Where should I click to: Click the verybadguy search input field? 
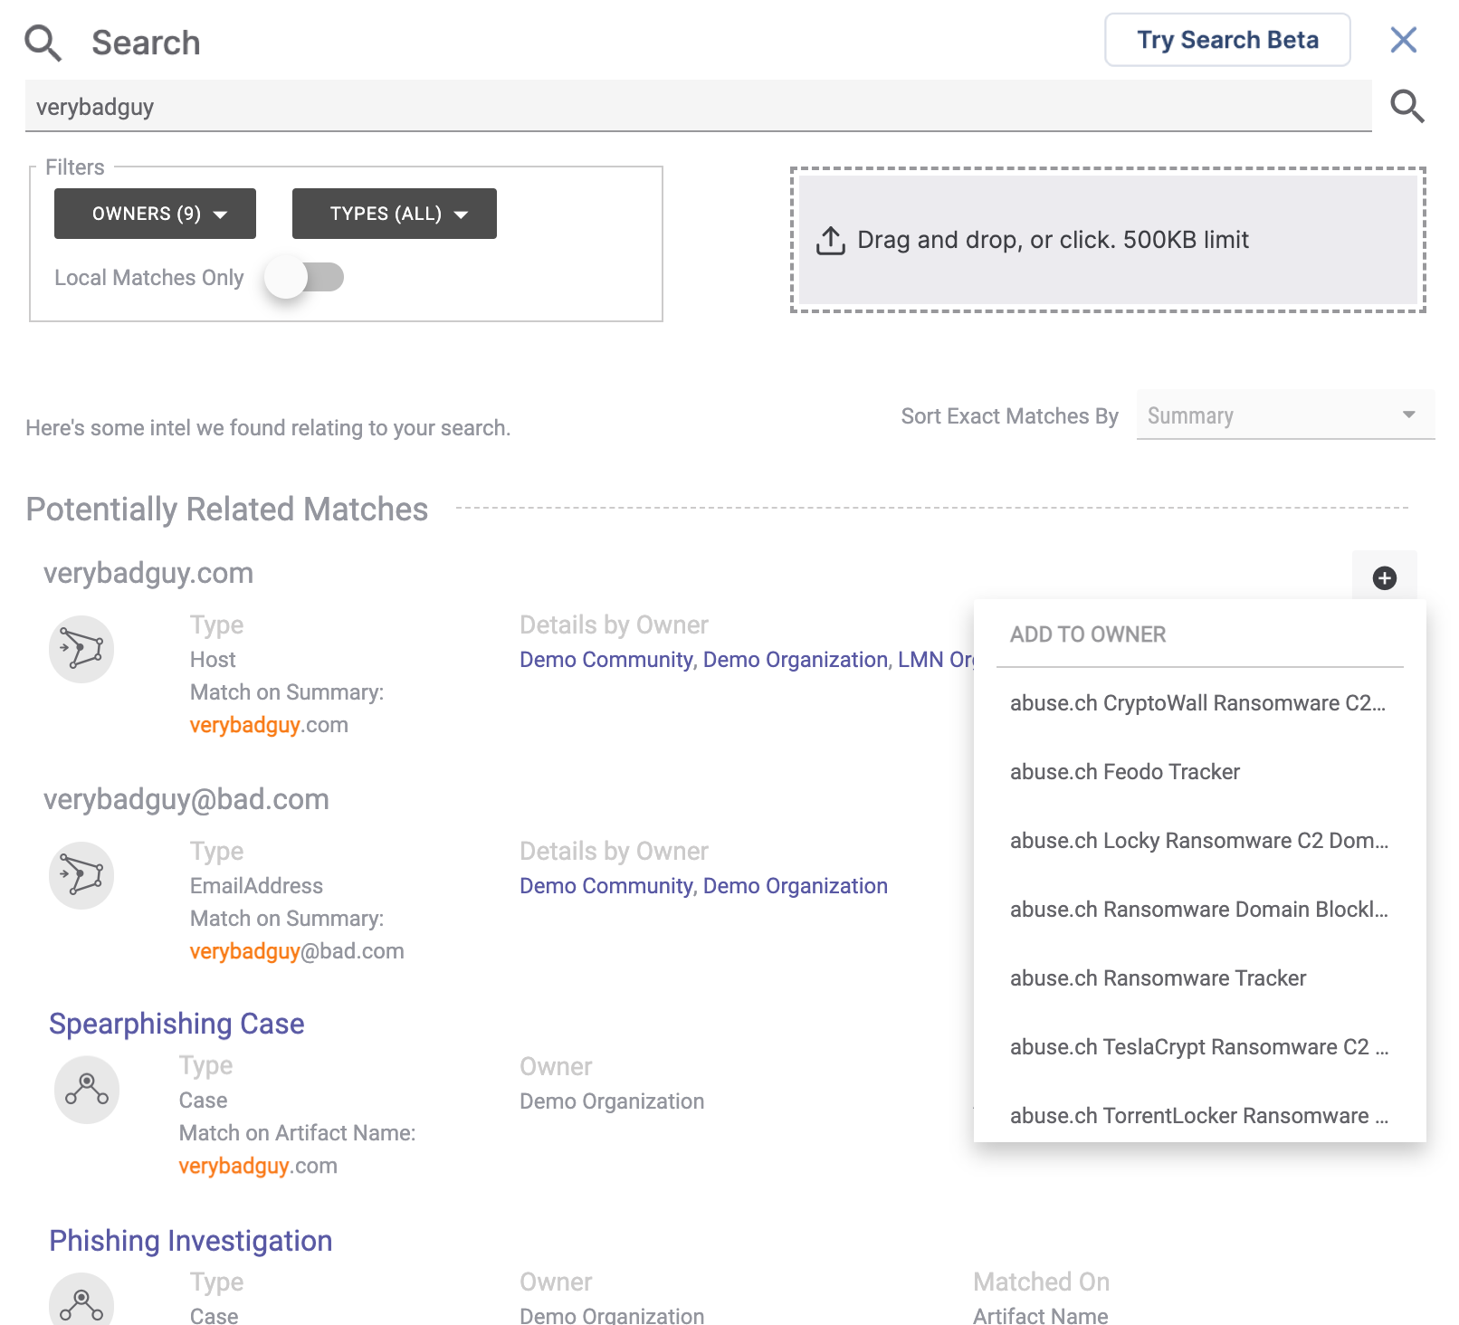coord(698,107)
